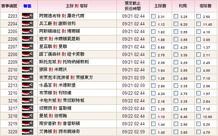This screenshot has width=218, height=136.
Task: Tick draw 6.20 for match 2204
Action: coord(176,24)
